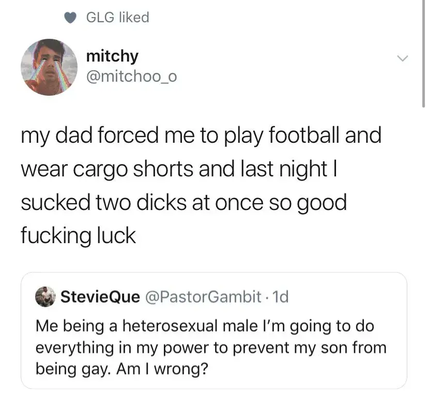Open the quoted tweet card from StevieQue
428x404 pixels.
(214, 331)
